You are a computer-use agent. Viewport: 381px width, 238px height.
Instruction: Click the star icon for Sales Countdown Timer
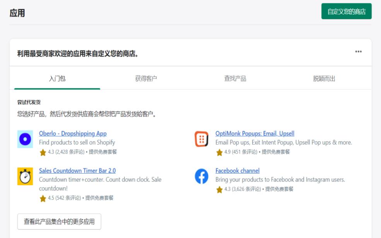point(43,198)
